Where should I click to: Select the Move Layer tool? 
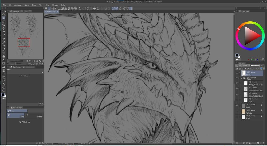[x=3, y=28]
